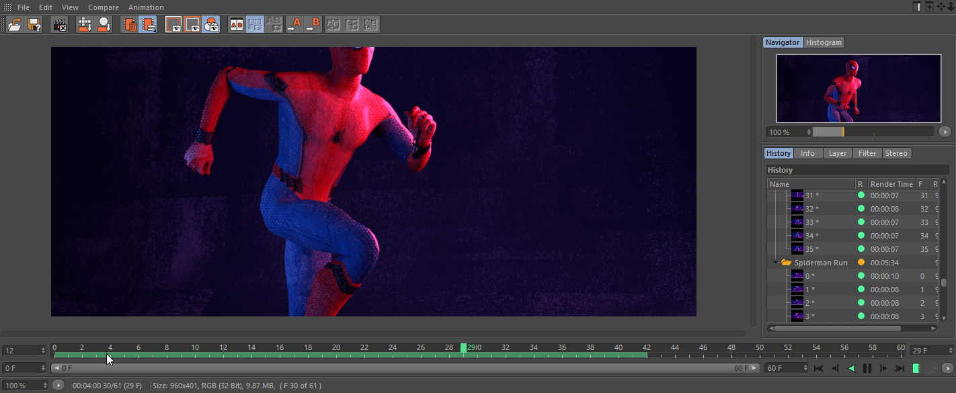Select the Stereo tab
The image size is (956, 393).
coord(896,153)
